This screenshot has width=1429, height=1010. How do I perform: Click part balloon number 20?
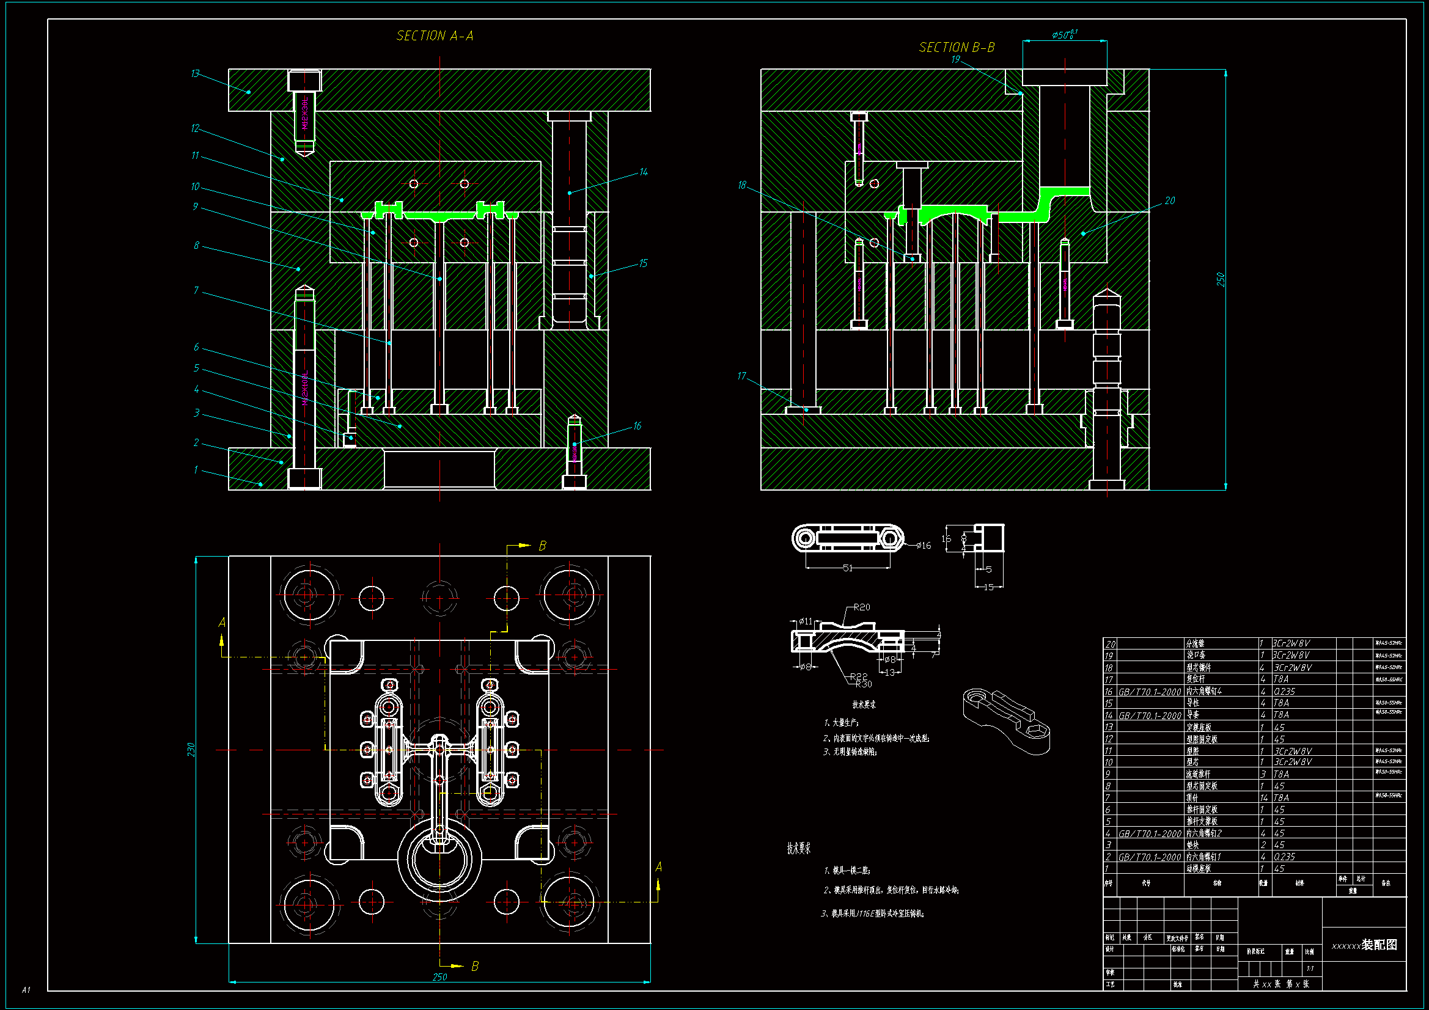click(x=1170, y=200)
